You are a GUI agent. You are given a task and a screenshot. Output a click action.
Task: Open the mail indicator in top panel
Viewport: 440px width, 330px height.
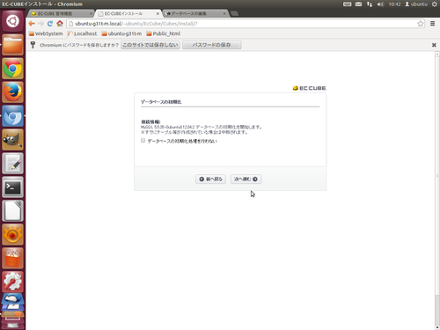click(x=358, y=4)
